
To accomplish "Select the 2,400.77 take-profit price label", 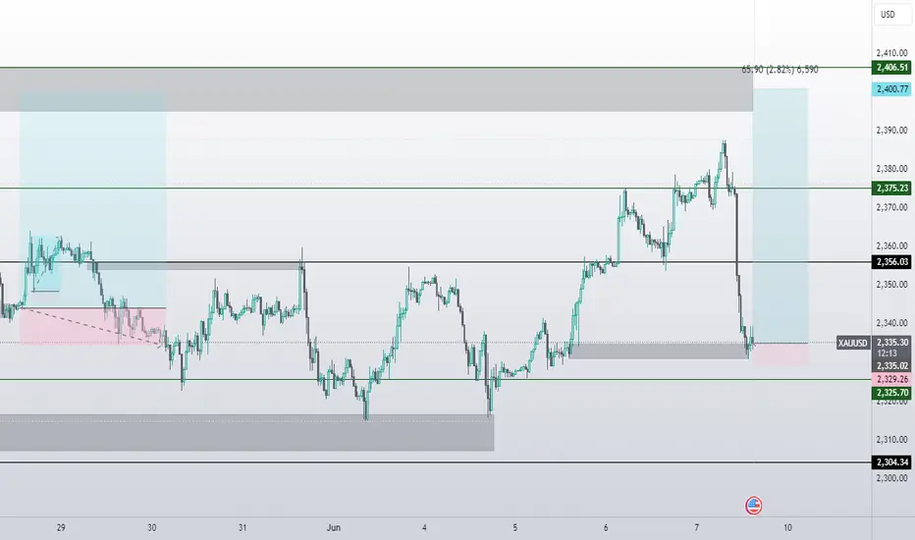I will tap(891, 89).
